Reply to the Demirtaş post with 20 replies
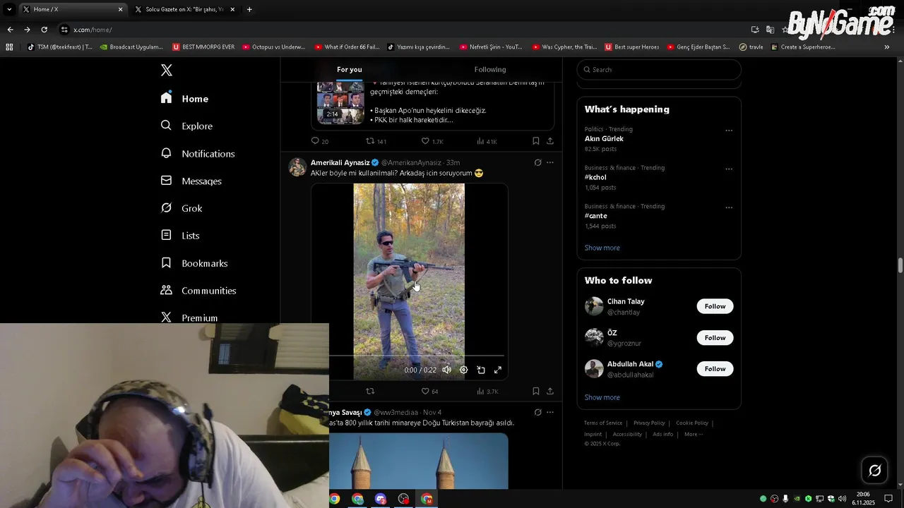The width and height of the screenshot is (904, 508). point(320,141)
